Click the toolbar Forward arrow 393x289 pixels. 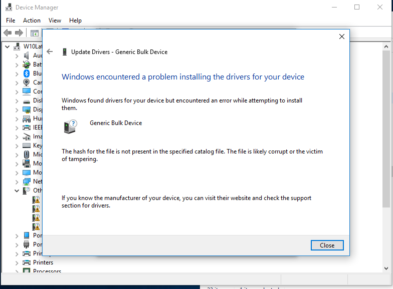[19, 33]
